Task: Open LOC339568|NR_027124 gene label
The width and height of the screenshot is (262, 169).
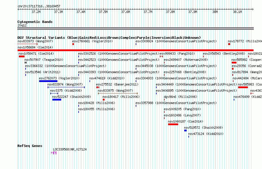Action: (70, 149)
